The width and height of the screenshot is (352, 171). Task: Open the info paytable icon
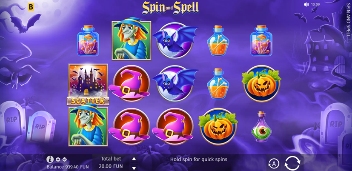(x=50, y=160)
